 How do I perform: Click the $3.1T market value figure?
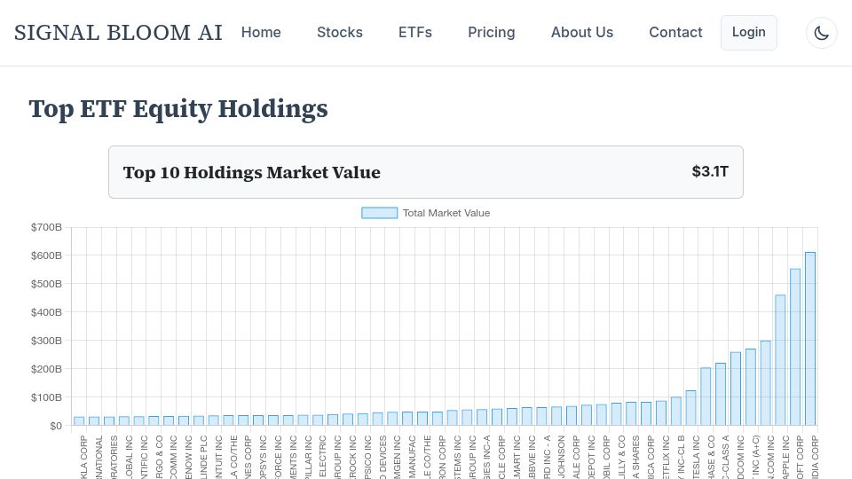coord(710,171)
